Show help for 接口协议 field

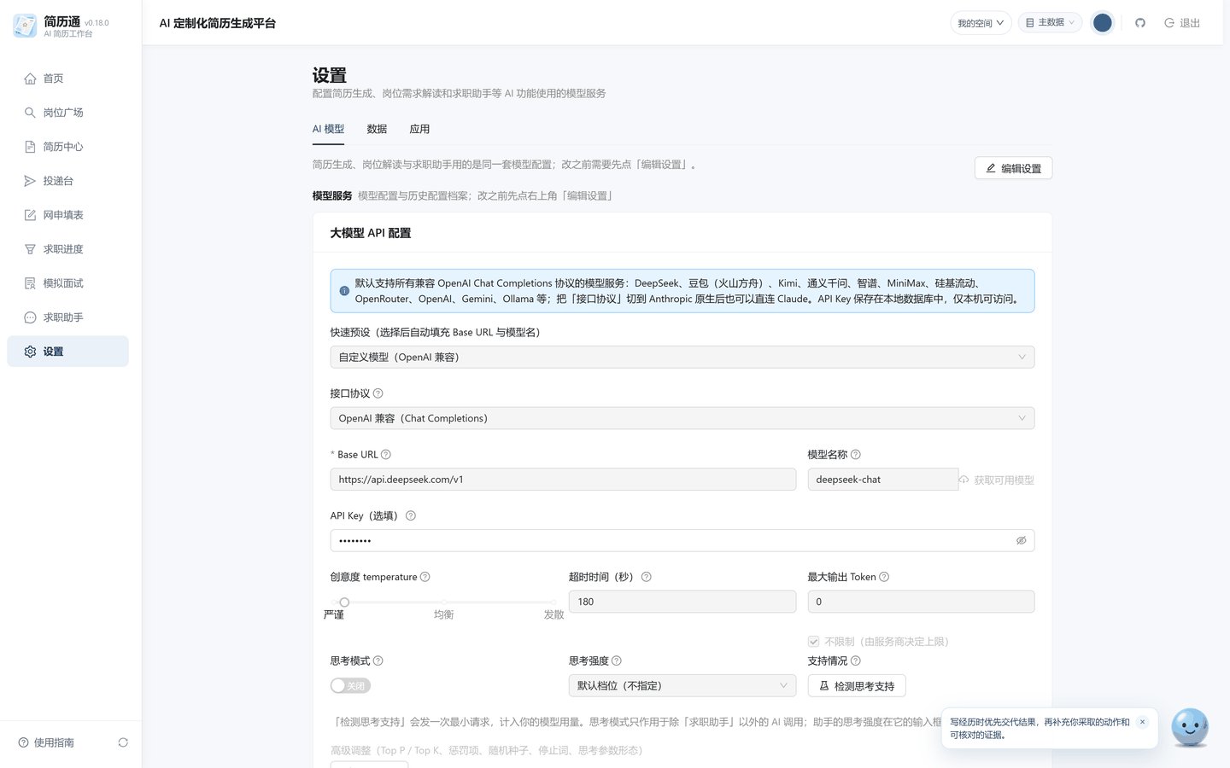(378, 393)
